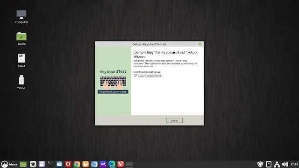Launch the blue Chromium browser icon
299x168 pixels.
(x=94, y=164)
